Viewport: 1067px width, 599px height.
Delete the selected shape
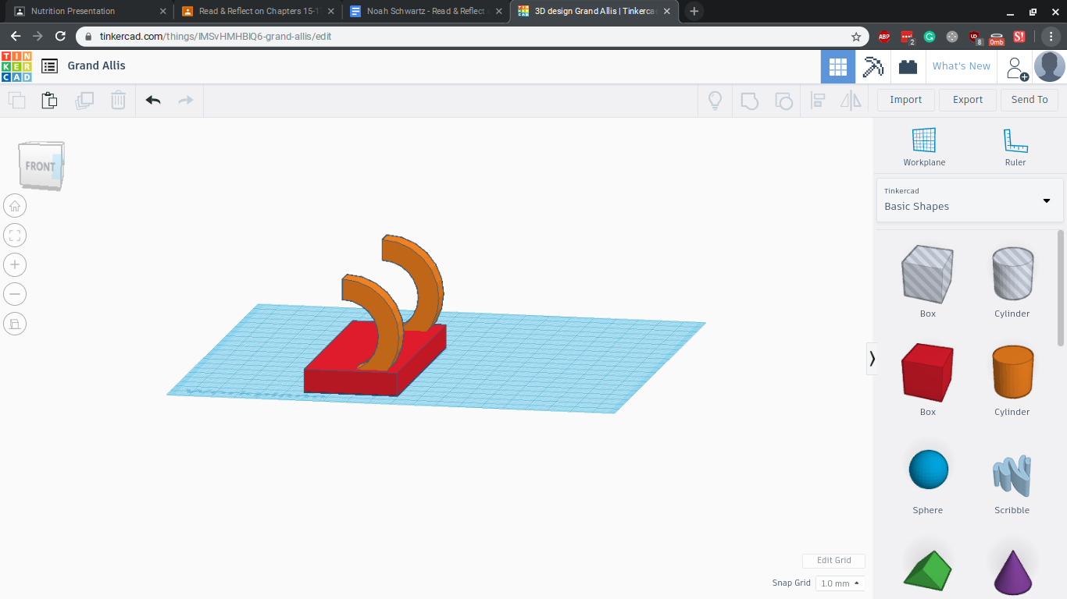click(x=118, y=100)
